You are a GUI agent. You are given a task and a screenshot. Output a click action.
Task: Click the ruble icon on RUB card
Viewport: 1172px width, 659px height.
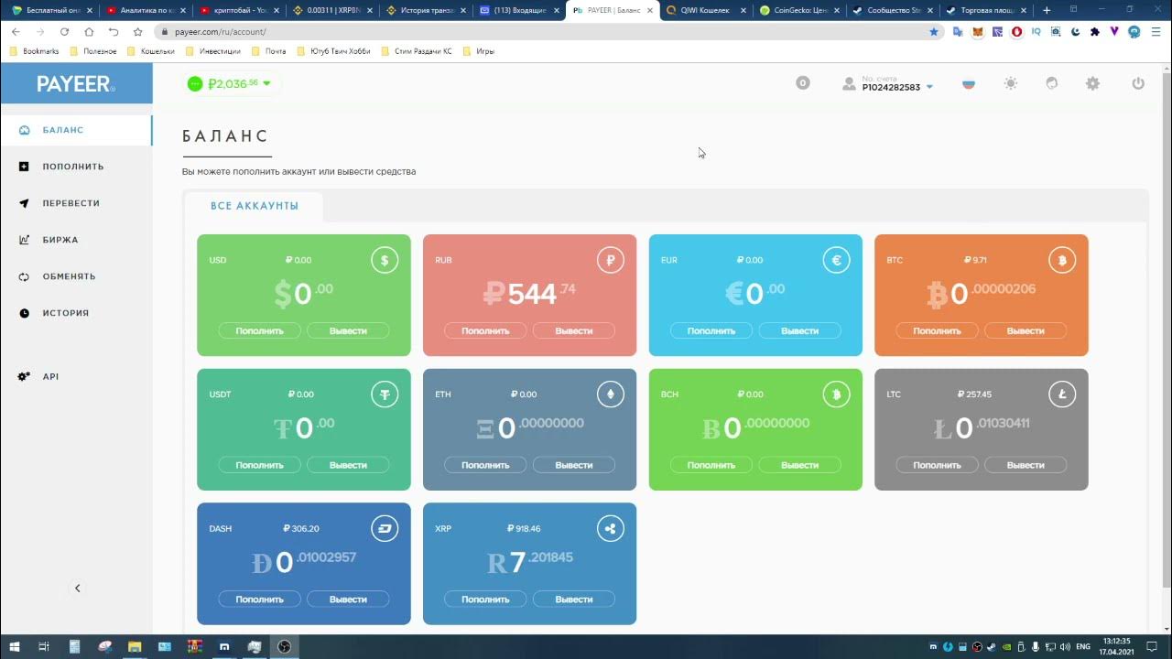pos(610,260)
